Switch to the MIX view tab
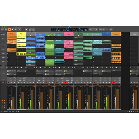The image size is (139, 139). click(10, 112)
